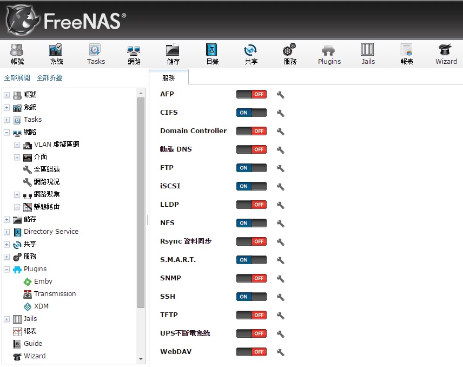The width and height of the screenshot is (463, 367).
Task: Enable the TFTP service switch
Action: coord(252,315)
